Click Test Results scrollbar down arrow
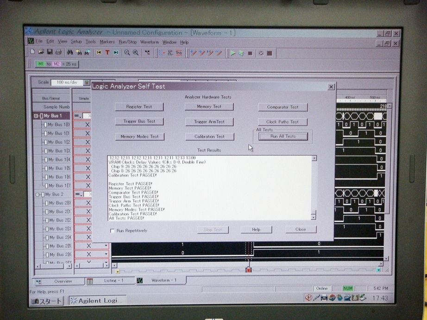The image size is (427, 320). click(x=314, y=217)
